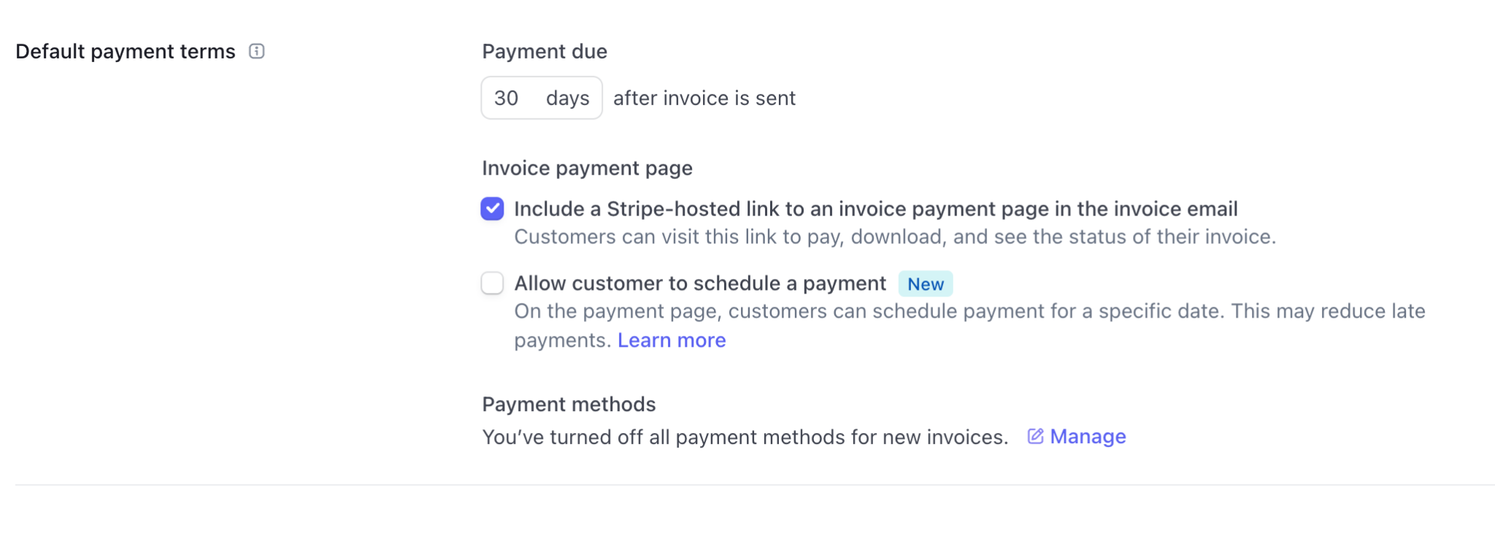Viewport: 1495px width, 544px height.
Task: Click the circled info symbol in the heading row
Action: click(256, 51)
